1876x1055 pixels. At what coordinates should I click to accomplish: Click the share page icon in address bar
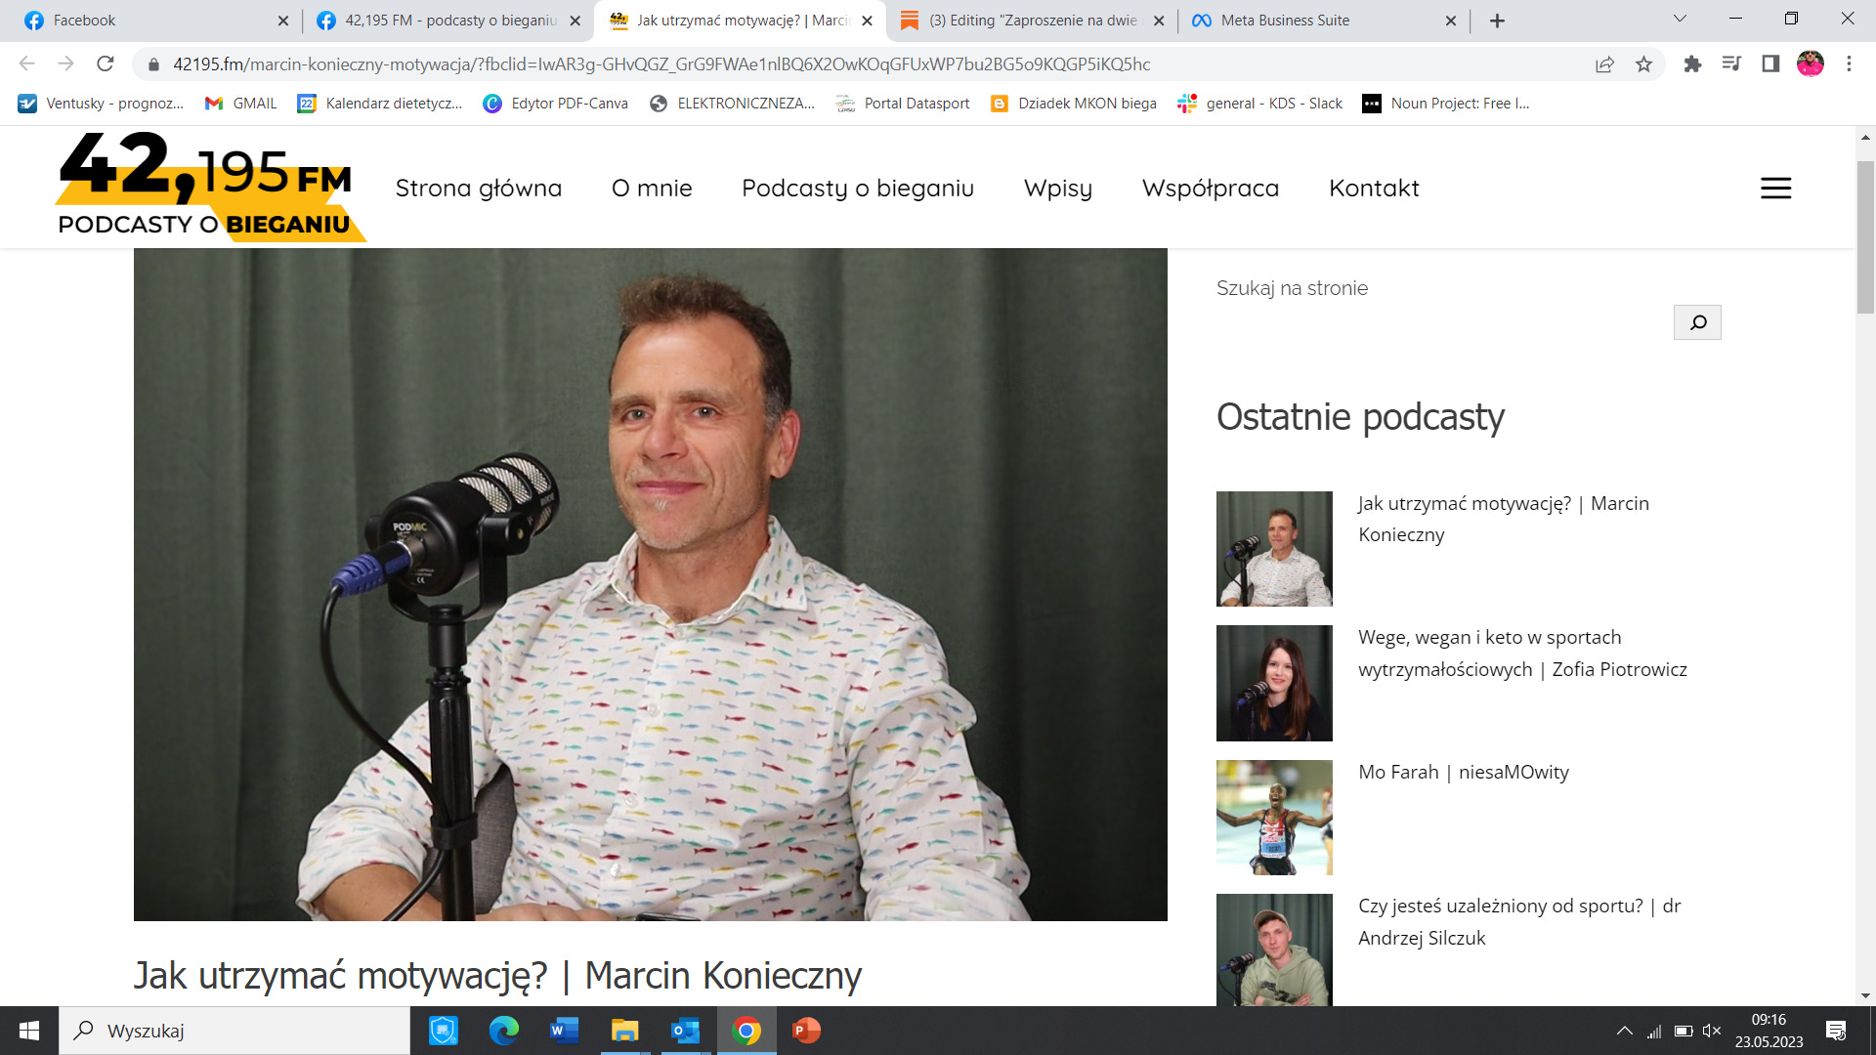[1604, 64]
